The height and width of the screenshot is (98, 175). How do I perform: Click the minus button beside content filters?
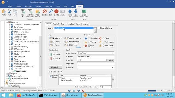113,81
